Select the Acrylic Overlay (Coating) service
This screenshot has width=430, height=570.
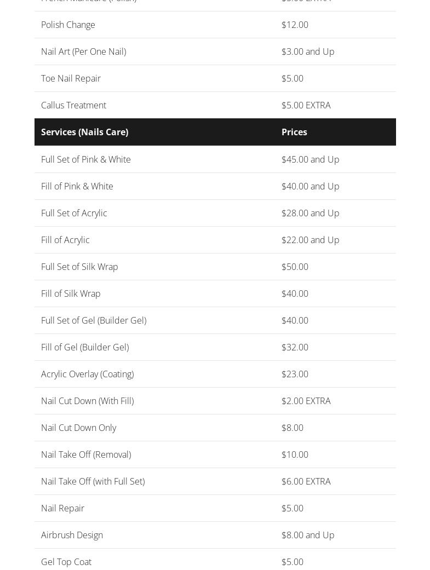(87, 374)
